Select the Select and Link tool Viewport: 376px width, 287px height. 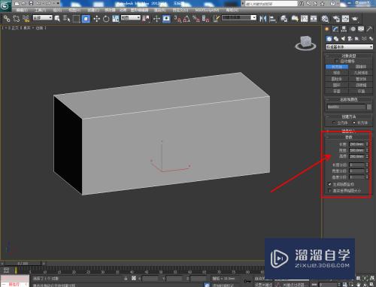tap(7, 19)
